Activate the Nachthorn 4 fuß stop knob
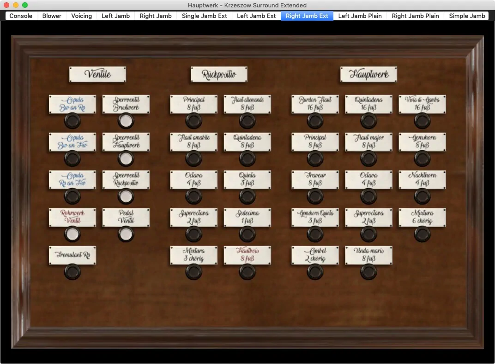The image size is (495, 364). pos(422,196)
